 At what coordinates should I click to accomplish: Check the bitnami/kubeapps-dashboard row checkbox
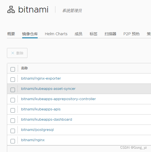click(x=13, y=121)
